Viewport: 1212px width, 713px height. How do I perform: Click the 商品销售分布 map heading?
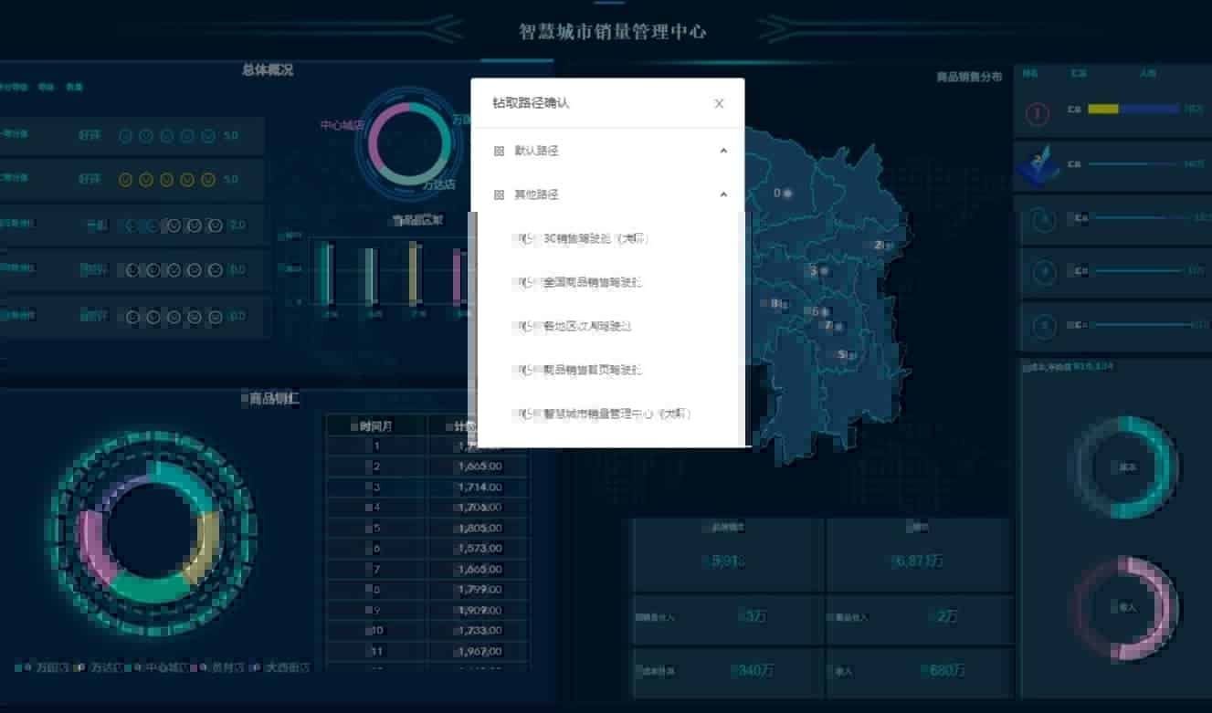pyautogui.click(x=969, y=78)
